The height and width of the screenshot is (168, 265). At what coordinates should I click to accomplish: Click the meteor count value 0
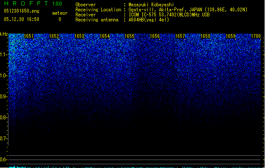(60, 19)
